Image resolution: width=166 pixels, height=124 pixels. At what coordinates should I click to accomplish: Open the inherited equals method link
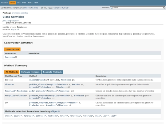(x=18, y=116)
